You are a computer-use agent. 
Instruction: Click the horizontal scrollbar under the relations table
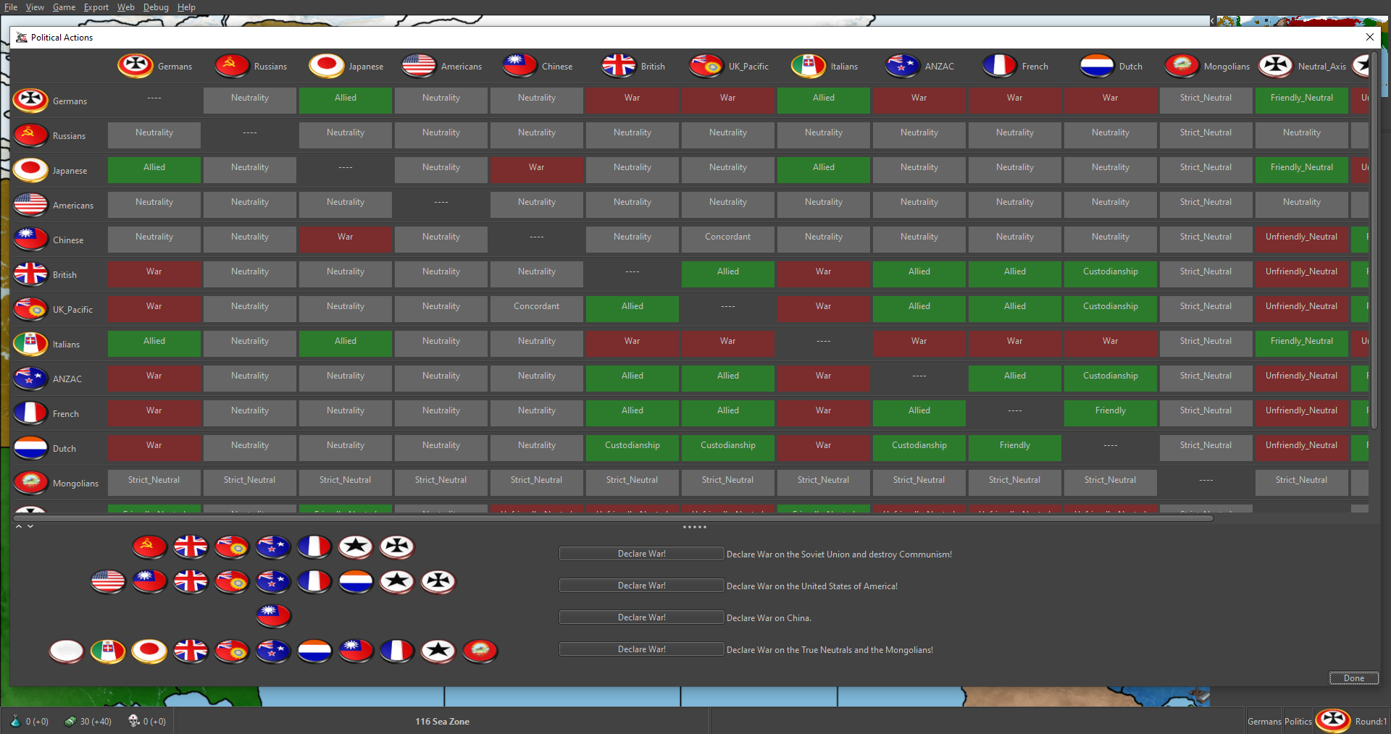[x=613, y=518]
